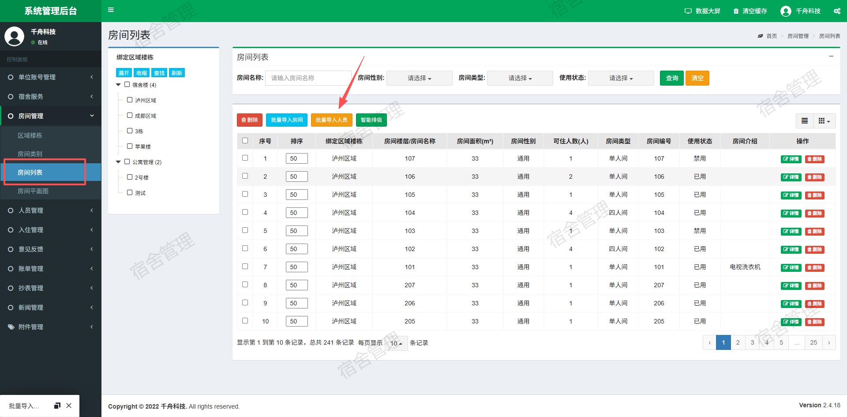Screen dimensions: 847x417
Task: Click the 智能排宿 button
Action: pos(371,120)
